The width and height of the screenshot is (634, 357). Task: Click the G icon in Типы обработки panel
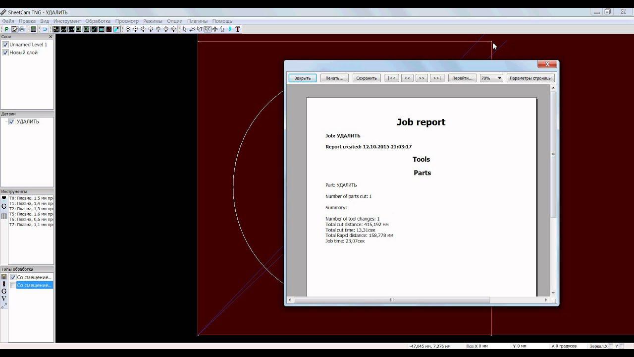(x=4, y=292)
